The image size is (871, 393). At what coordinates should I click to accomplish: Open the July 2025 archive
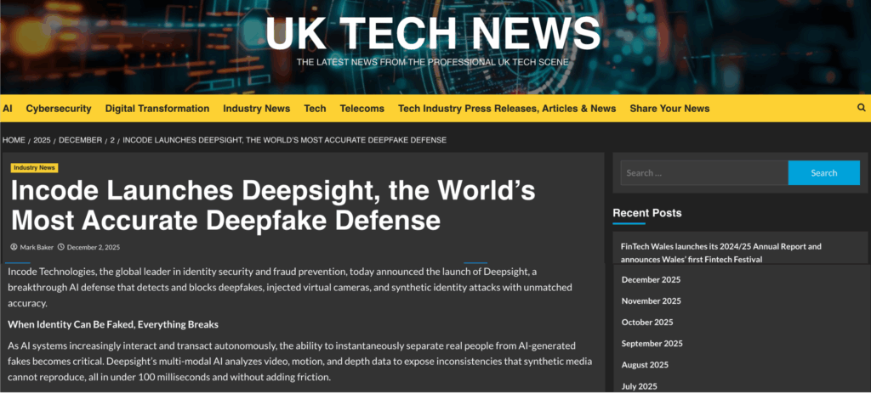tap(640, 386)
